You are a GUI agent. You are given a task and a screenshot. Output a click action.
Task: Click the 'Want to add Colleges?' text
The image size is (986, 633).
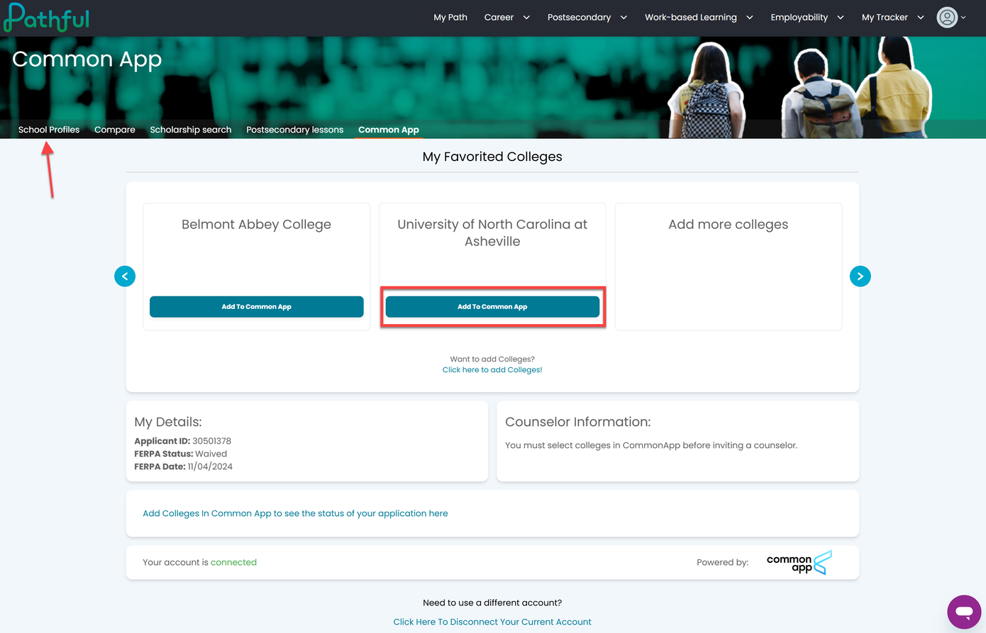[x=492, y=359]
